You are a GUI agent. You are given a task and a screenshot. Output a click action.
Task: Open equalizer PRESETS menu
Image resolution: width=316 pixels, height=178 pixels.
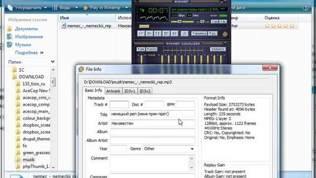coord(218,49)
